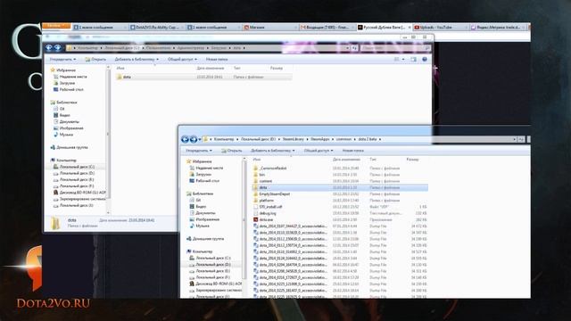This screenshot has width=571, height=321.
Task: Open Упорядочить dropdown in rear Explorer window
Action: pyautogui.click(x=62, y=60)
